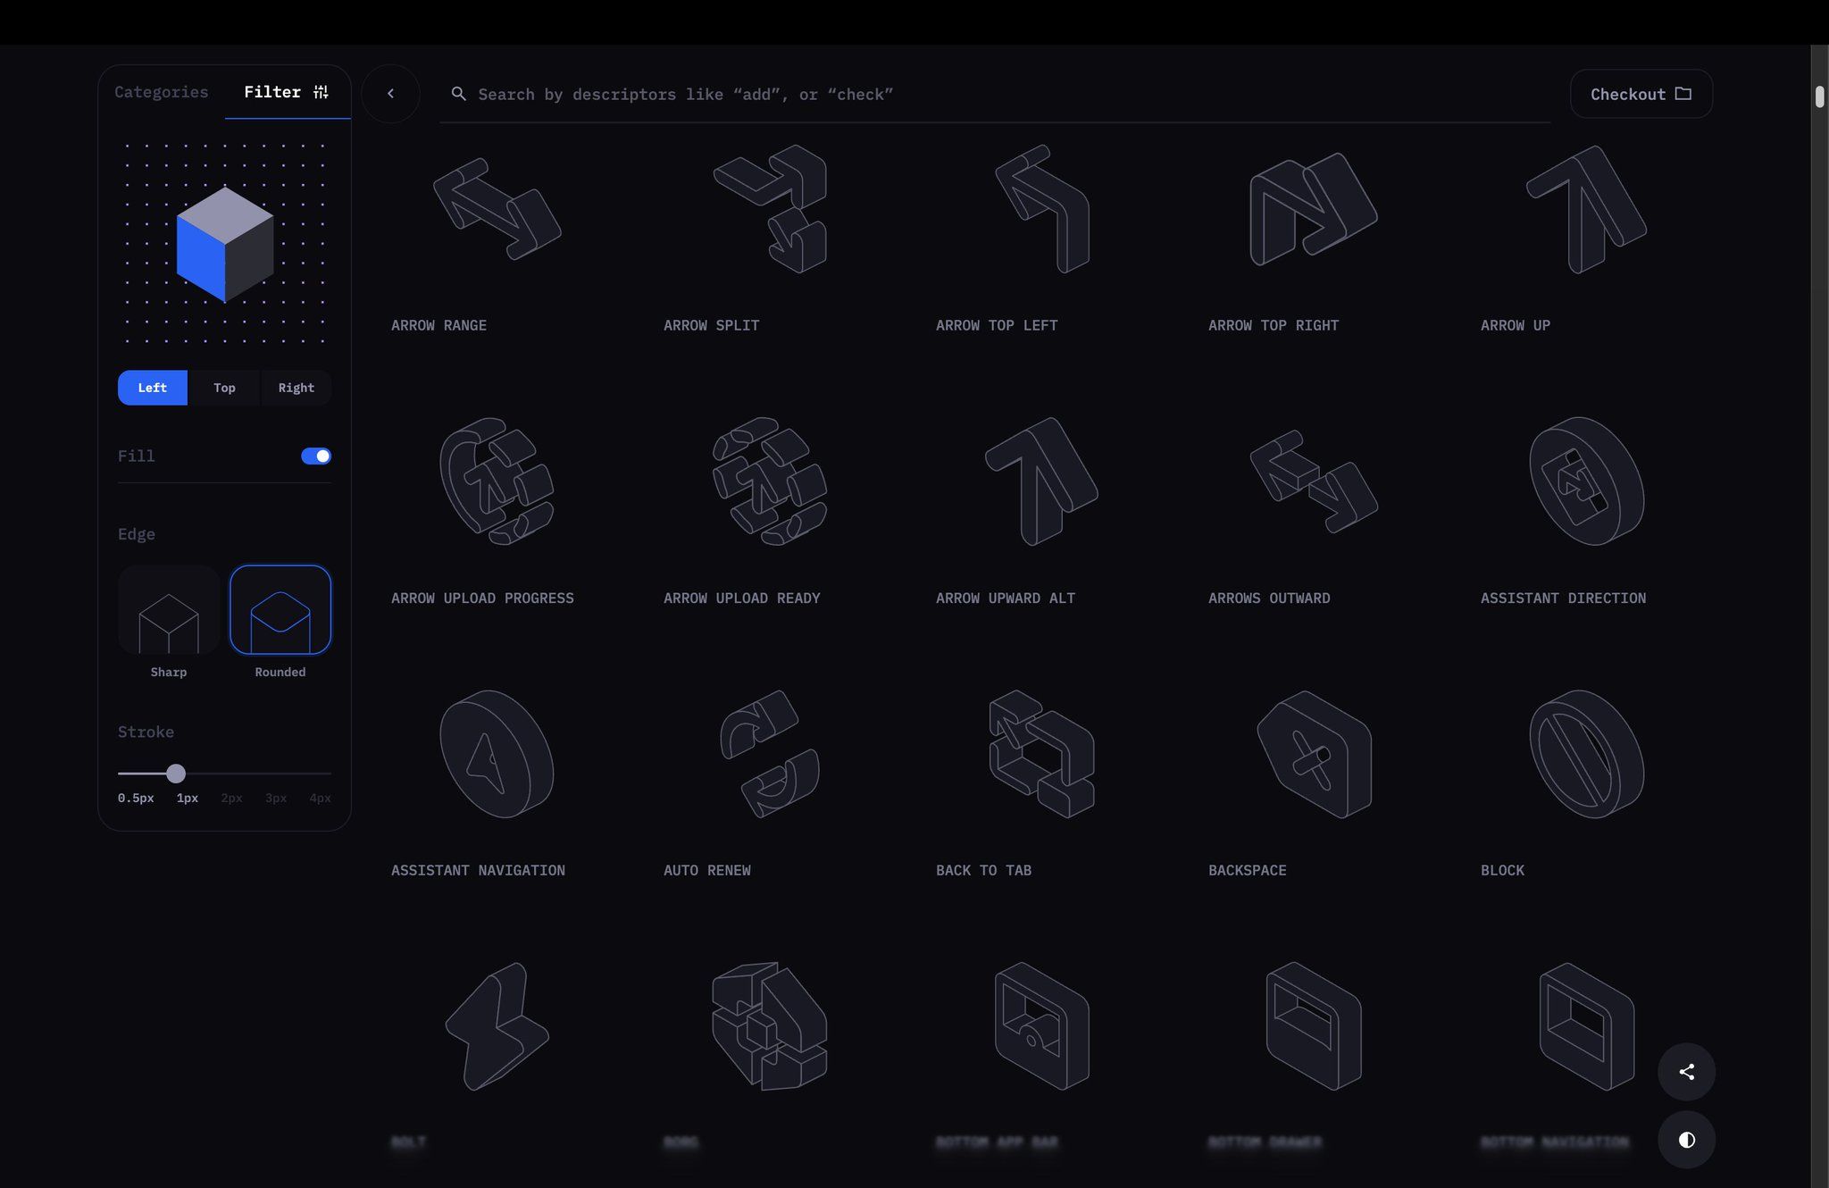Switch to the Categories tab
The width and height of the screenshot is (1829, 1188).
click(x=162, y=92)
